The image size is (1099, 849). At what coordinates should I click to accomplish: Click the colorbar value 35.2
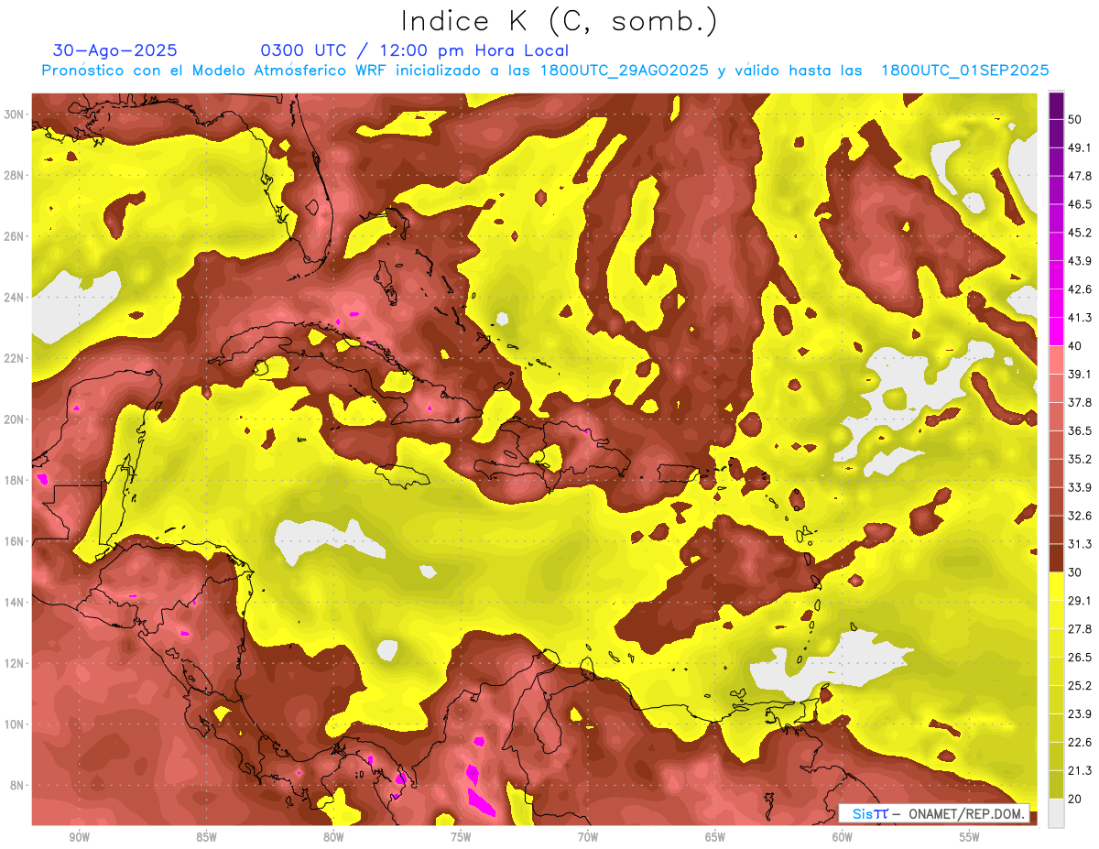(1079, 459)
